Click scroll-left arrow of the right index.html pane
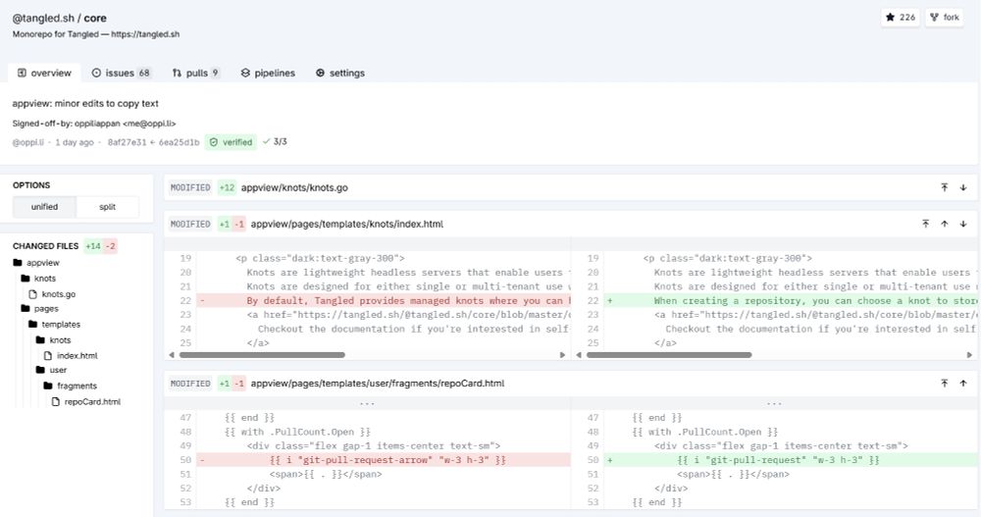The height and width of the screenshot is (517, 981). (579, 355)
